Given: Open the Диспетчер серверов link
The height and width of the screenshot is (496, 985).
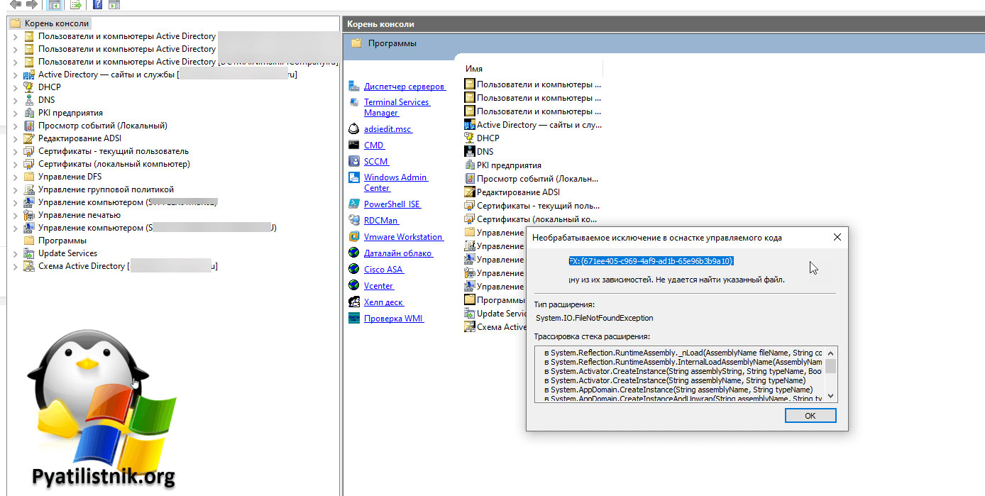Looking at the screenshot, I should pyautogui.click(x=404, y=87).
